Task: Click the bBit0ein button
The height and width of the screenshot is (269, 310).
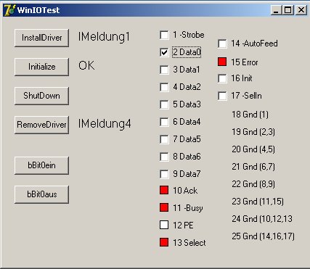Action: 41,165
